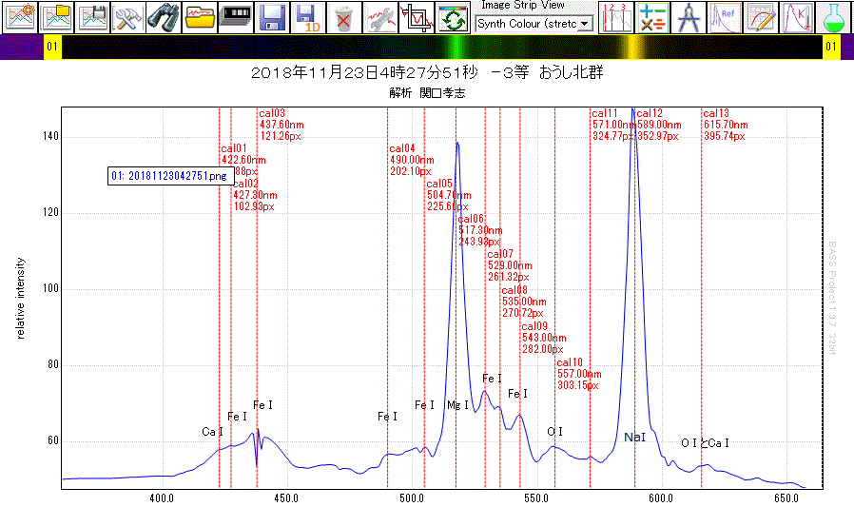This screenshot has width=854, height=507.
Task: Open the calibration 1-2-3 lines icon
Action: pyautogui.click(x=617, y=16)
